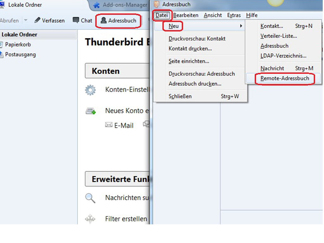Click the Filter erstellen arrows icon
The image size is (324, 243).
[90, 219]
